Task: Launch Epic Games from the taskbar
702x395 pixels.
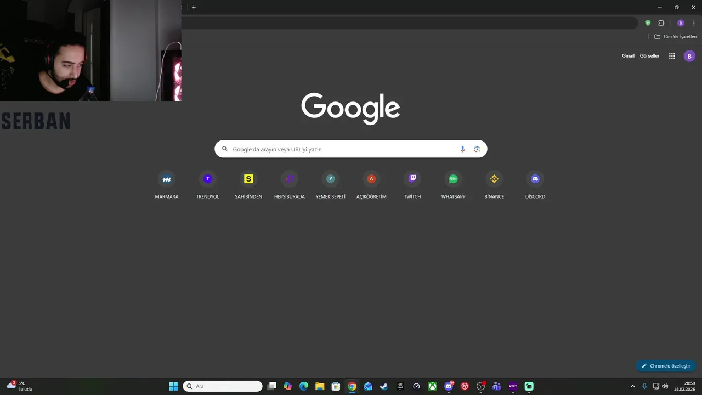Action: point(400,386)
